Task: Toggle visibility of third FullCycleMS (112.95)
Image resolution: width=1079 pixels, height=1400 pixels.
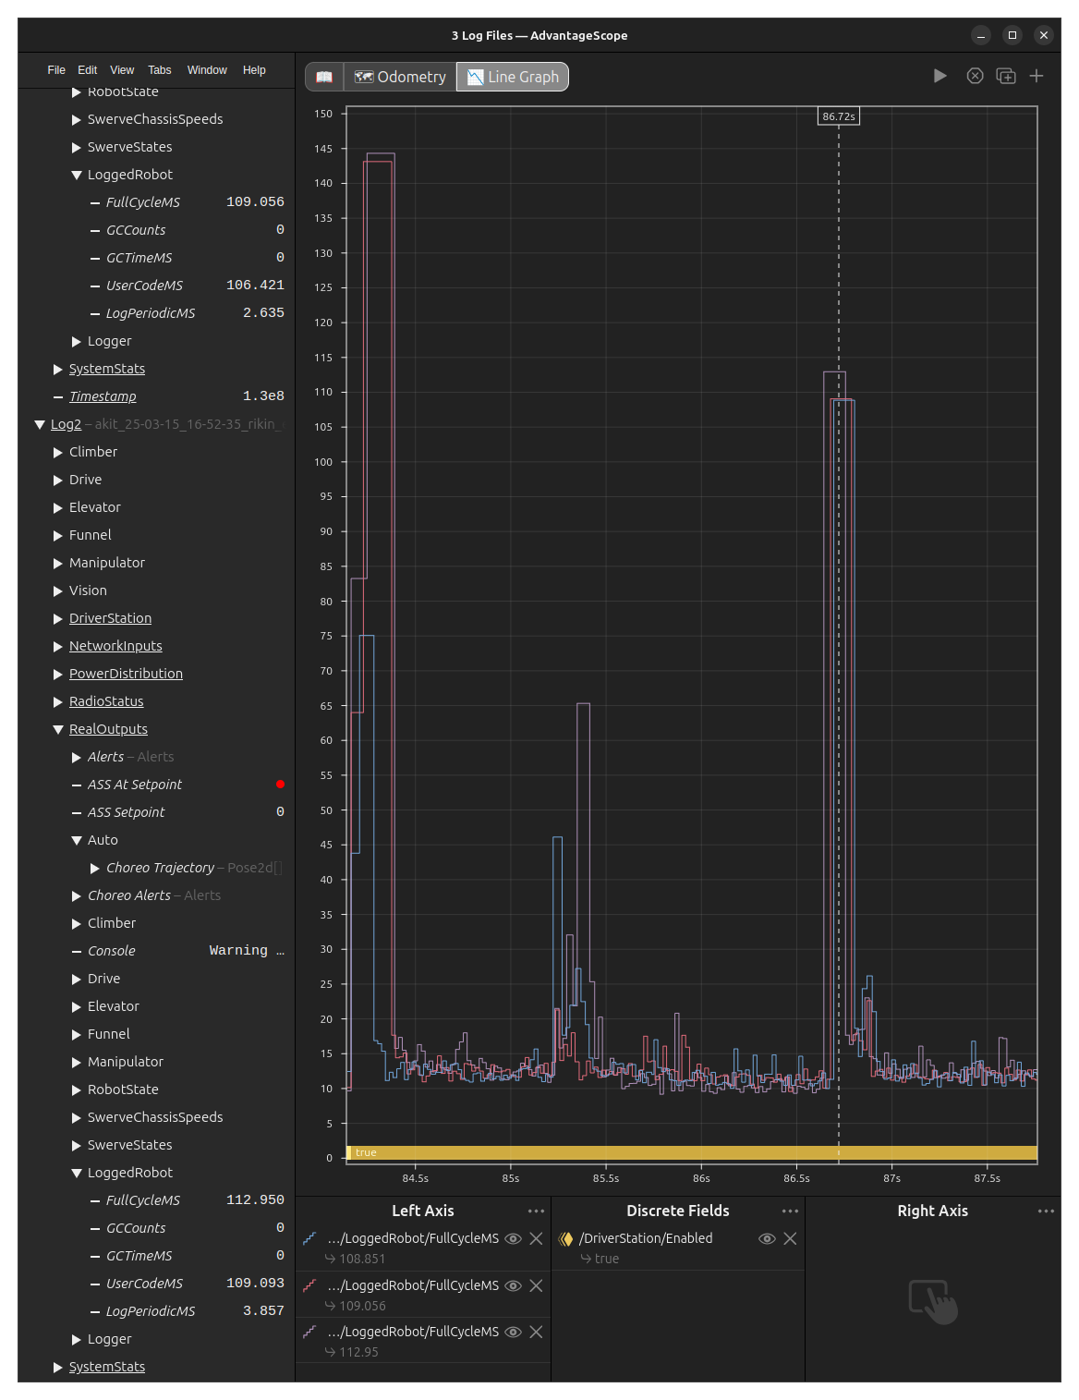Action: (513, 1332)
